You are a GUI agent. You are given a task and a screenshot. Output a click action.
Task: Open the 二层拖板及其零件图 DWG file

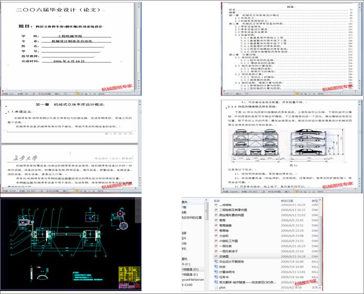click(x=233, y=210)
